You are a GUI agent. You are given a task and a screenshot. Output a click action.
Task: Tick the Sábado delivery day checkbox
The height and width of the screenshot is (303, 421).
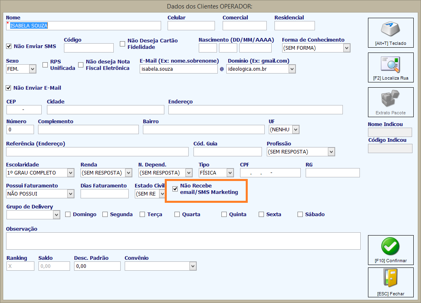click(300, 215)
